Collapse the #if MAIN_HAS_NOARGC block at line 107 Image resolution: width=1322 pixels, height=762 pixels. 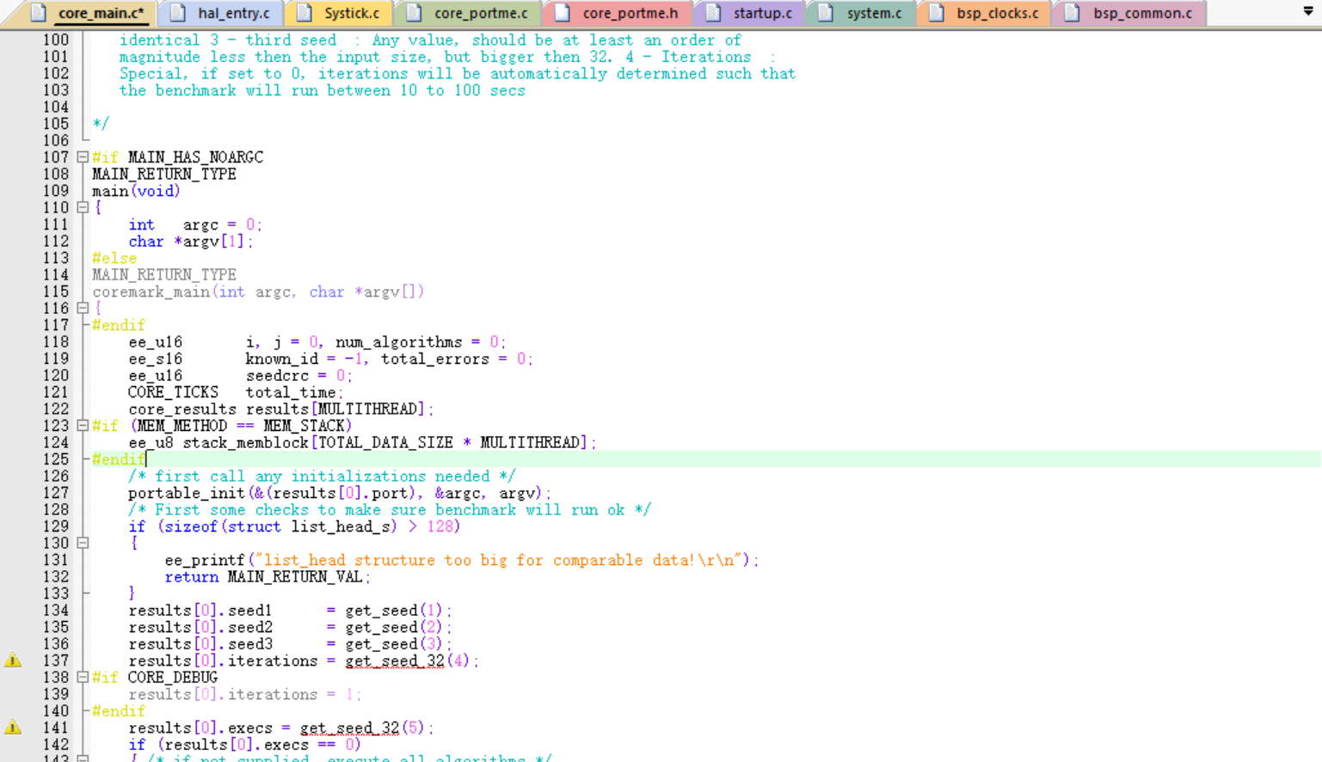pyautogui.click(x=83, y=157)
